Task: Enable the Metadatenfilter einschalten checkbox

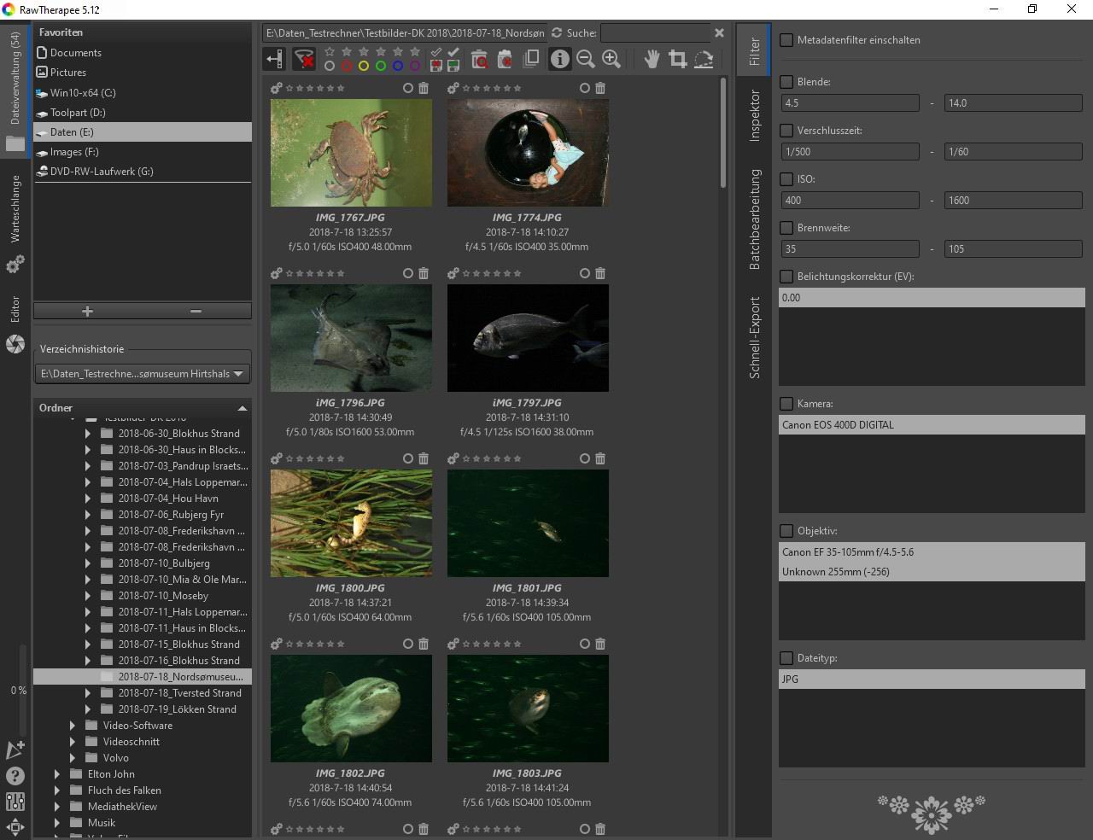Action: 786,40
